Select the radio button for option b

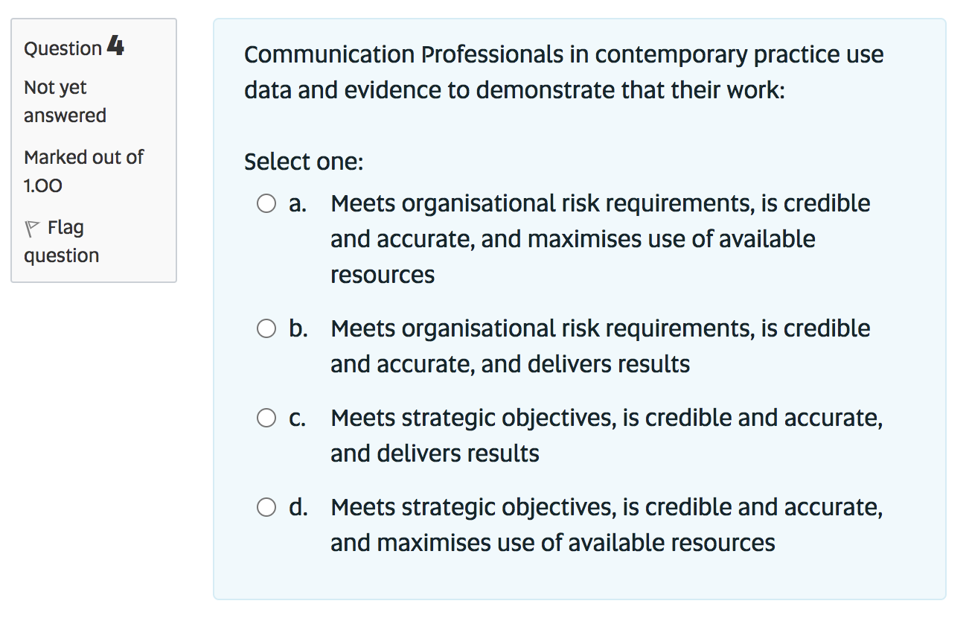click(x=266, y=328)
